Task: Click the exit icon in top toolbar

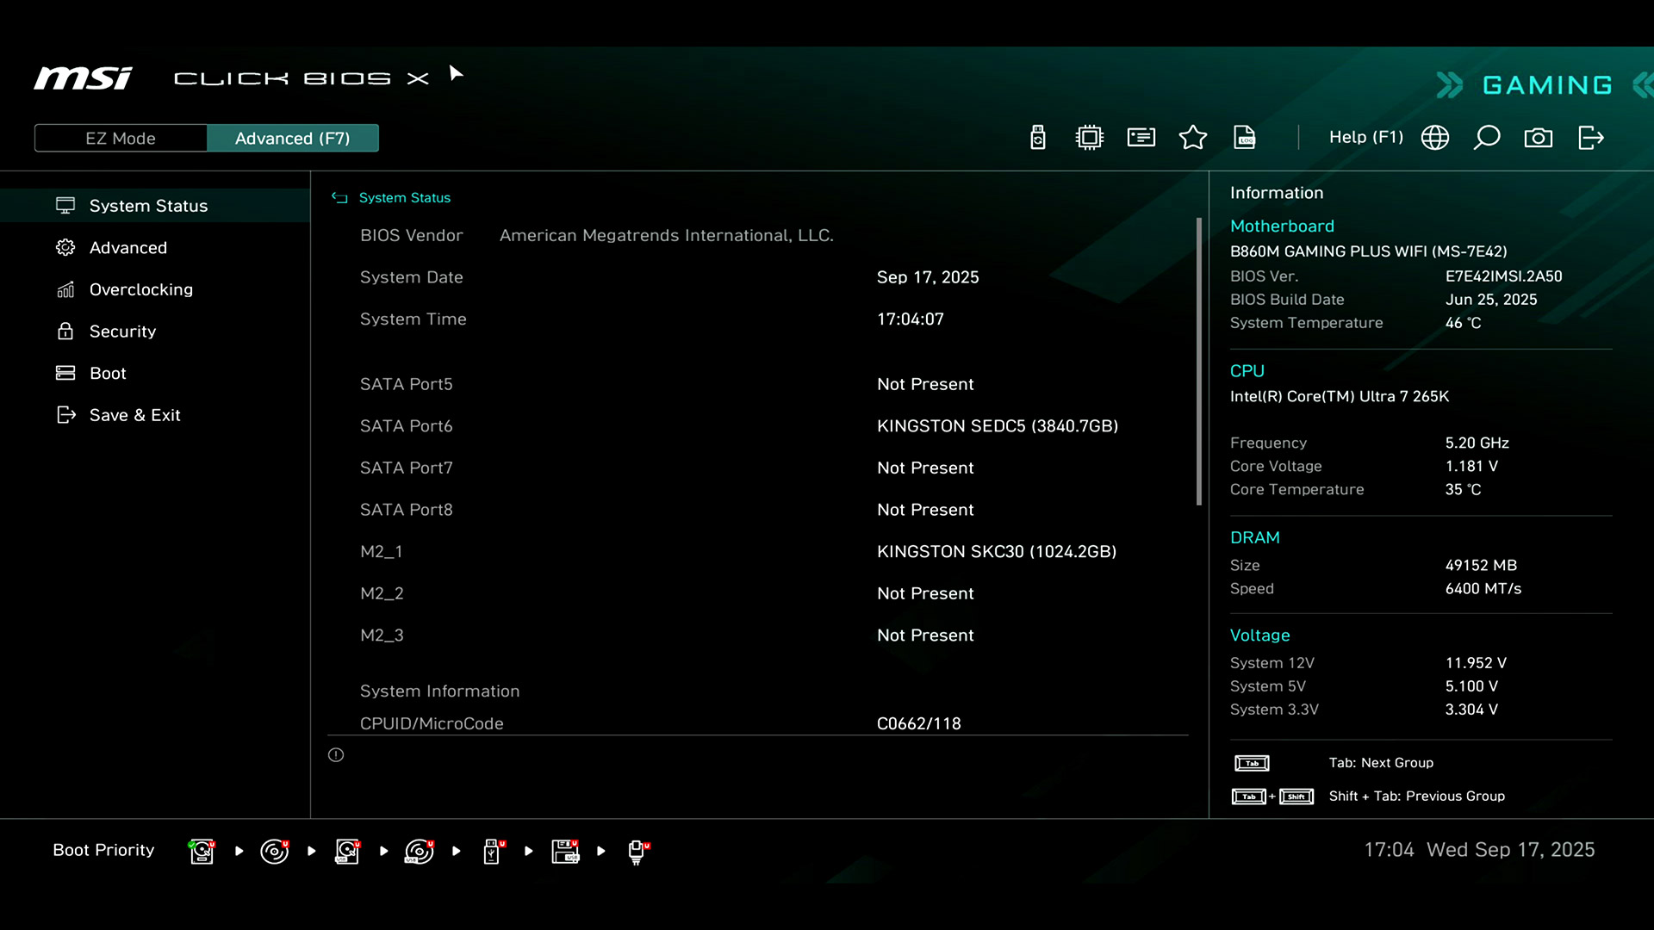Action: pos(1590,138)
